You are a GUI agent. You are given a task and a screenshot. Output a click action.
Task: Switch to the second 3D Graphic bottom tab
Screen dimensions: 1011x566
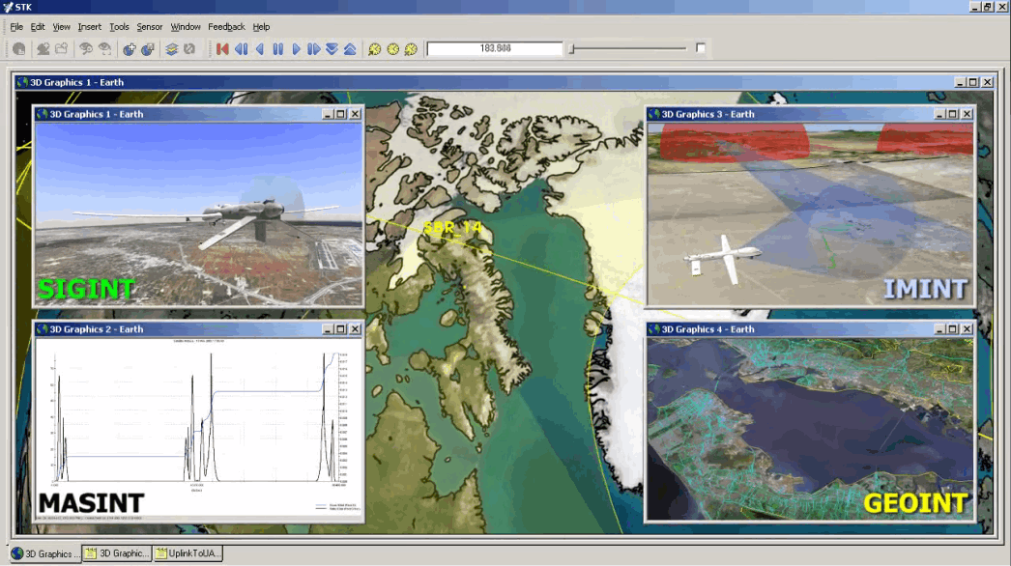click(117, 553)
